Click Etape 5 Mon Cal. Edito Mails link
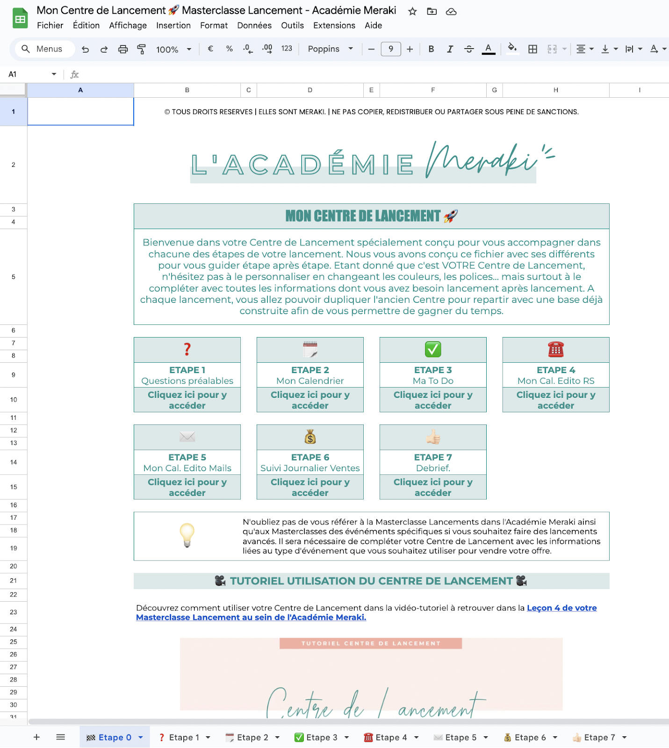669x748 pixels. click(x=187, y=487)
